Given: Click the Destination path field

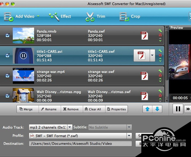Looking at the screenshot, I should [80, 143].
